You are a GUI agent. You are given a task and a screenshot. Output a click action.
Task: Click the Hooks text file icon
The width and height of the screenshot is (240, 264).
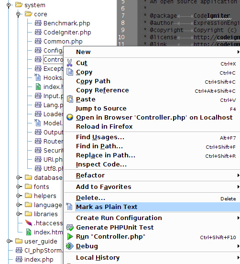click(x=38, y=77)
